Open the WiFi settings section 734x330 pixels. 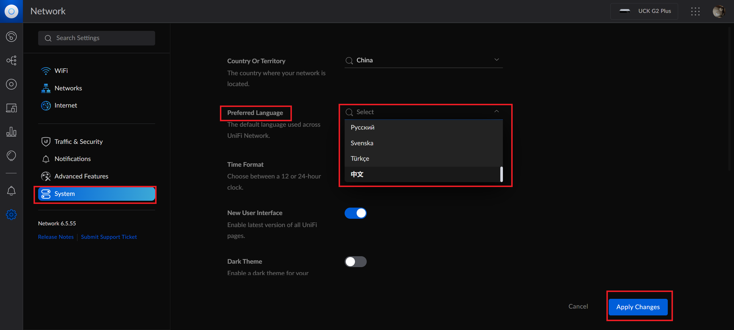point(97,71)
